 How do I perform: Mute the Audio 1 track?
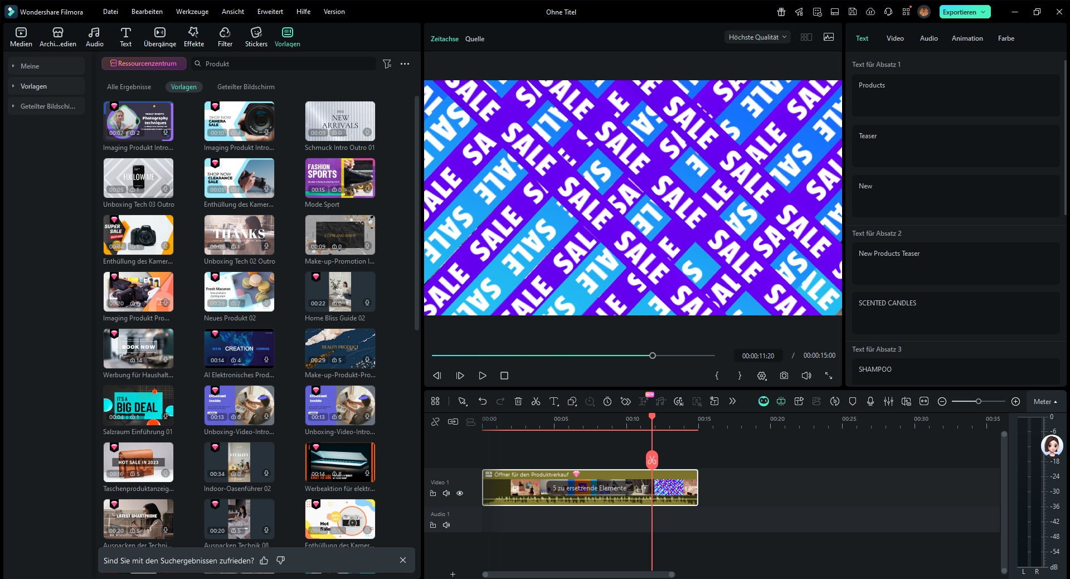coord(446,525)
